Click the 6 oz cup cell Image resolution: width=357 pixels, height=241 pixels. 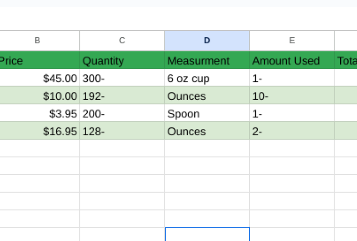(x=207, y=79)
